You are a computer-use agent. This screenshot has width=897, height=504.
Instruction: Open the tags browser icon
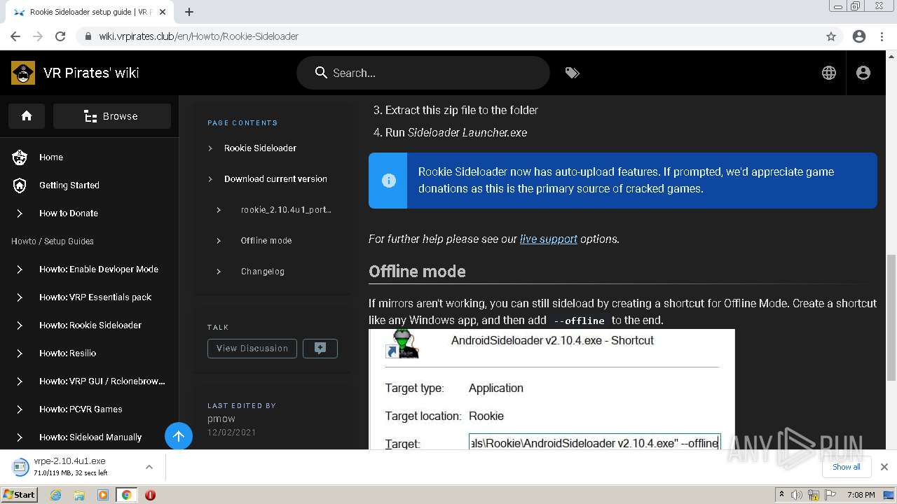[x=573, y=73]
